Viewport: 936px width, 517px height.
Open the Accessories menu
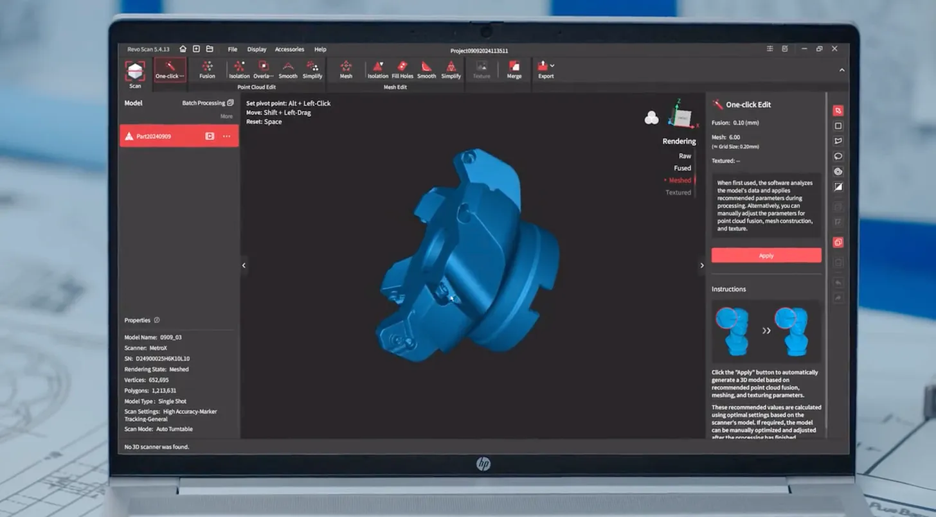point(289,49)
